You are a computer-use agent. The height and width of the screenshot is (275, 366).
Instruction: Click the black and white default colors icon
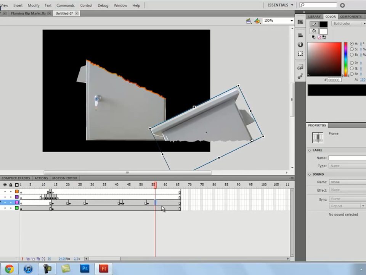(313, 37)
